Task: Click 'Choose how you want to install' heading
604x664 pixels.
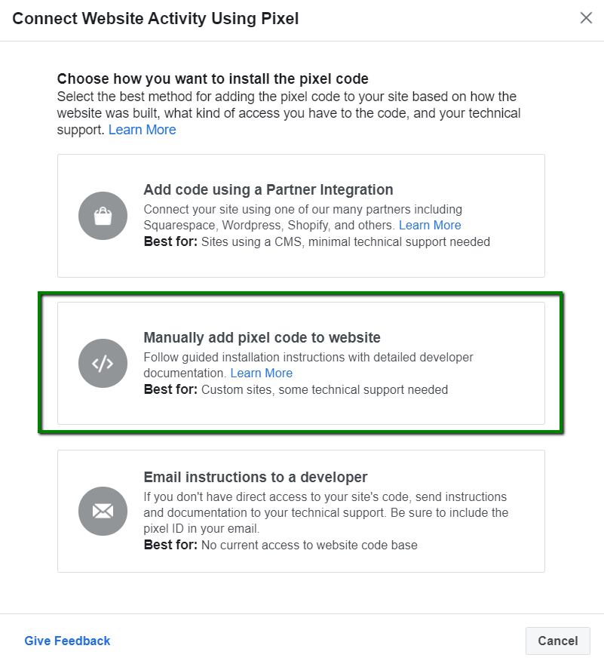Action: coord(213,78)
